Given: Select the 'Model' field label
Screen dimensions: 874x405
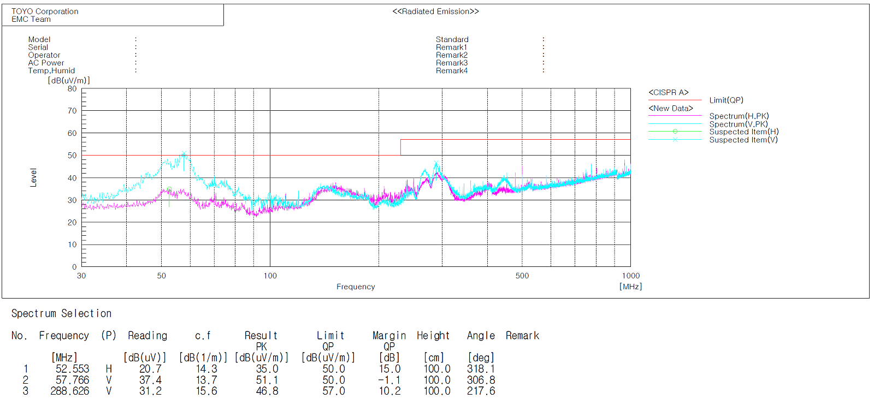Looking at the screenshot, I should (x=39, y=39).
